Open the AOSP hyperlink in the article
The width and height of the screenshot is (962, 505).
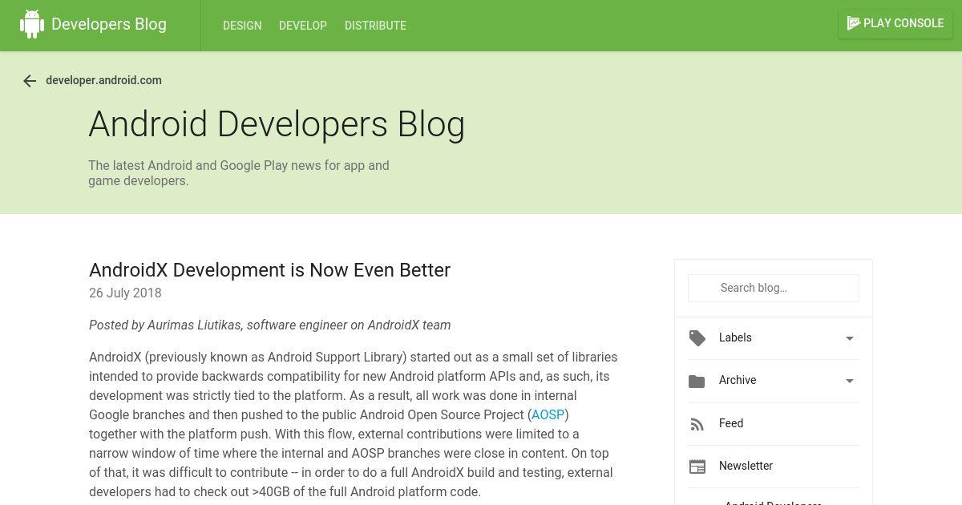pos(548,414)
